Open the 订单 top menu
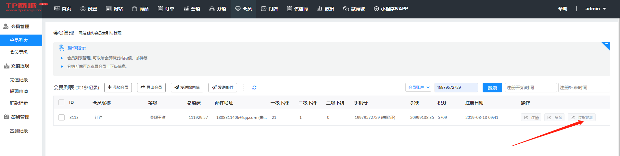 166,9
